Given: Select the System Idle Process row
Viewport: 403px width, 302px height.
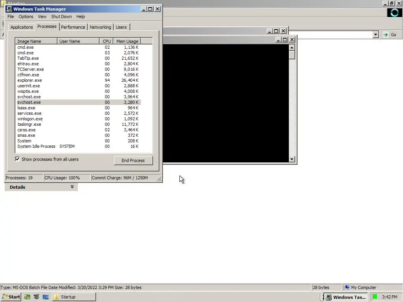Looking at the screenshot, I should click(79, 146).
